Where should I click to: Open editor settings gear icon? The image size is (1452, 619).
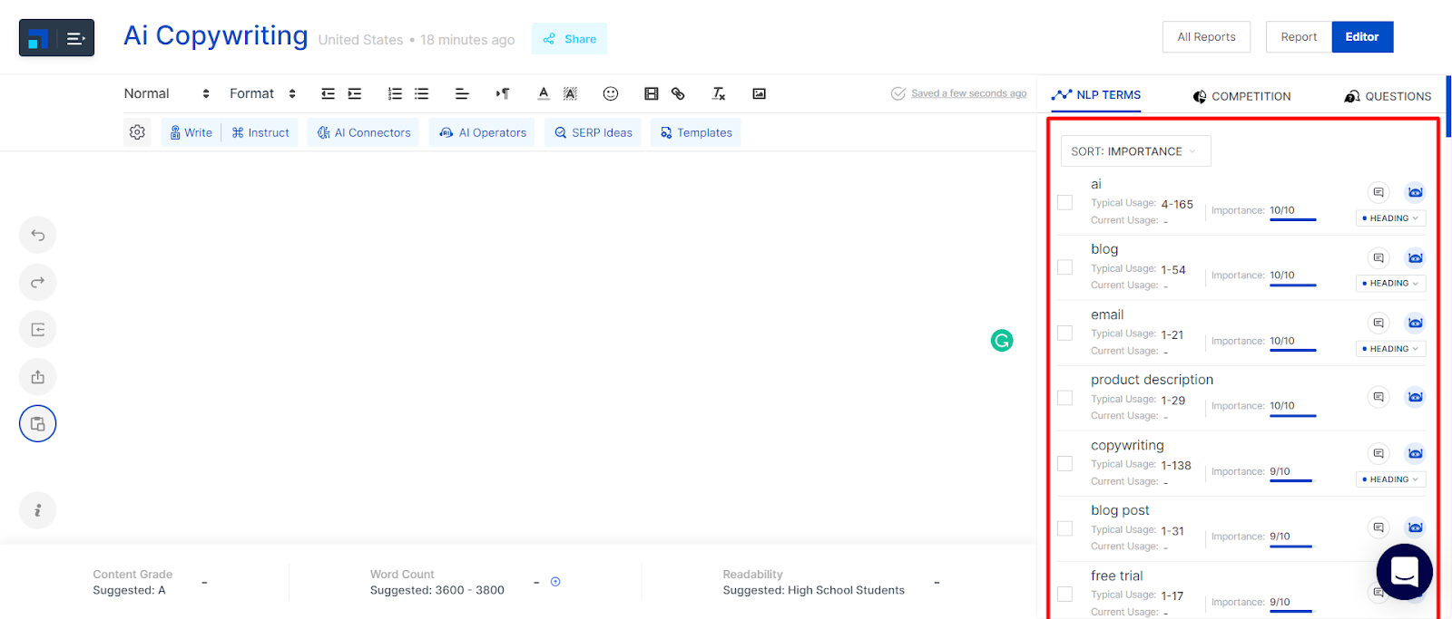click(x=137, y=132)
